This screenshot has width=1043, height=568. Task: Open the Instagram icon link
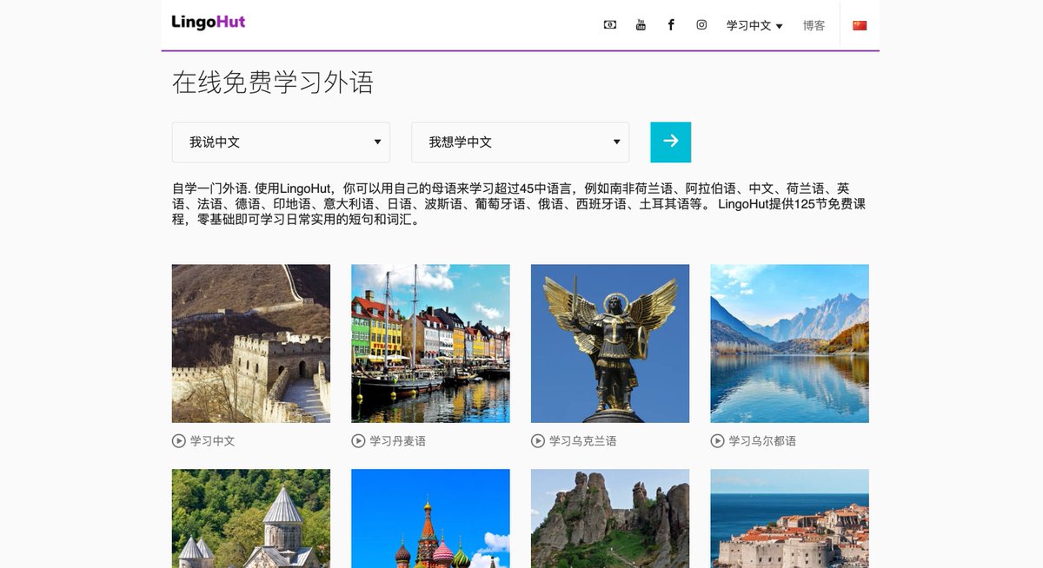701,25
